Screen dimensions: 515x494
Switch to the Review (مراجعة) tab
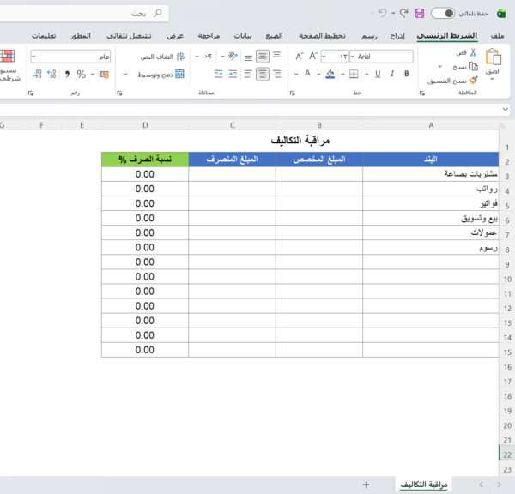pyautogui.click(x=208, y=36)
